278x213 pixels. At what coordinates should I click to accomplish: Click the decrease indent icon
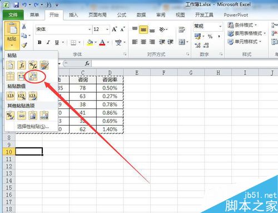pos(162,42)
